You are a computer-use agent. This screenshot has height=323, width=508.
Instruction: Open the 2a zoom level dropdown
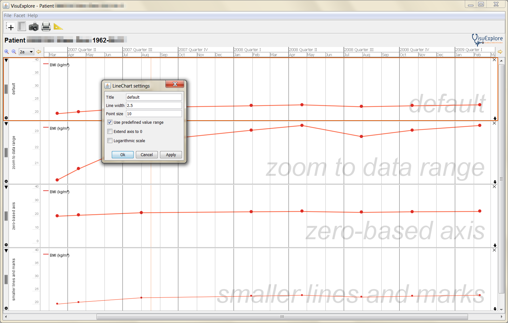click(26, 52)
